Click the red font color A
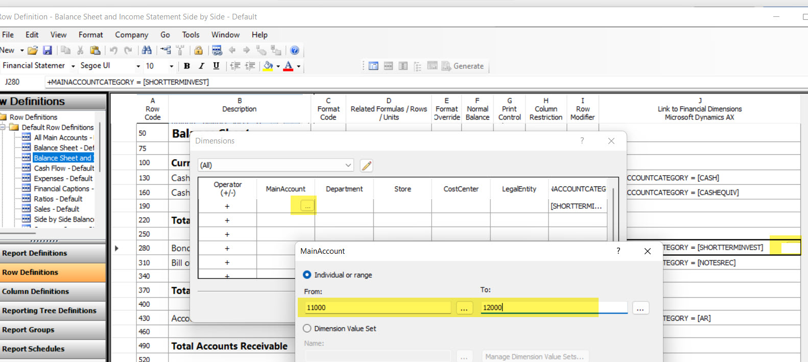The height and width of the screenshot is (362, 808). coord(289,66)
